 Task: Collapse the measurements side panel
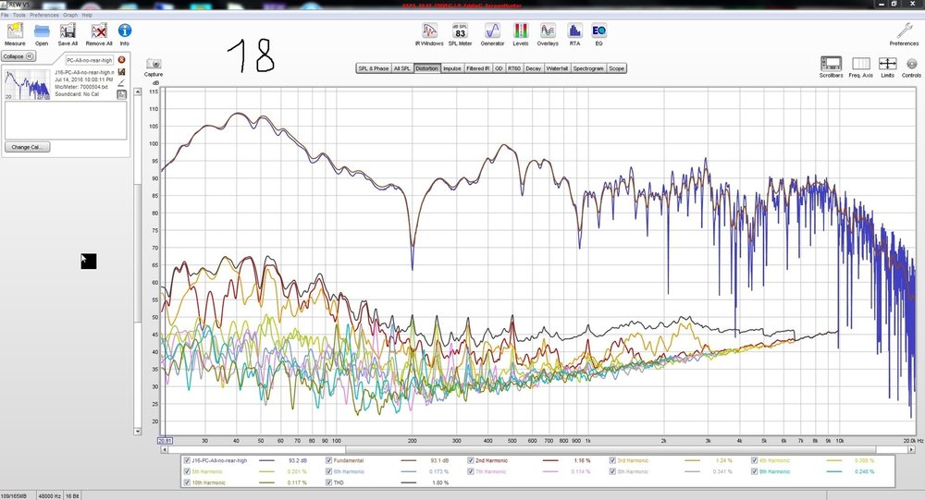coord(18,56)
